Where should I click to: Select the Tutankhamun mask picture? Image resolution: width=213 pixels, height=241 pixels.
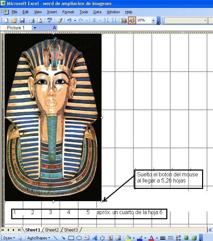point(53,117)
